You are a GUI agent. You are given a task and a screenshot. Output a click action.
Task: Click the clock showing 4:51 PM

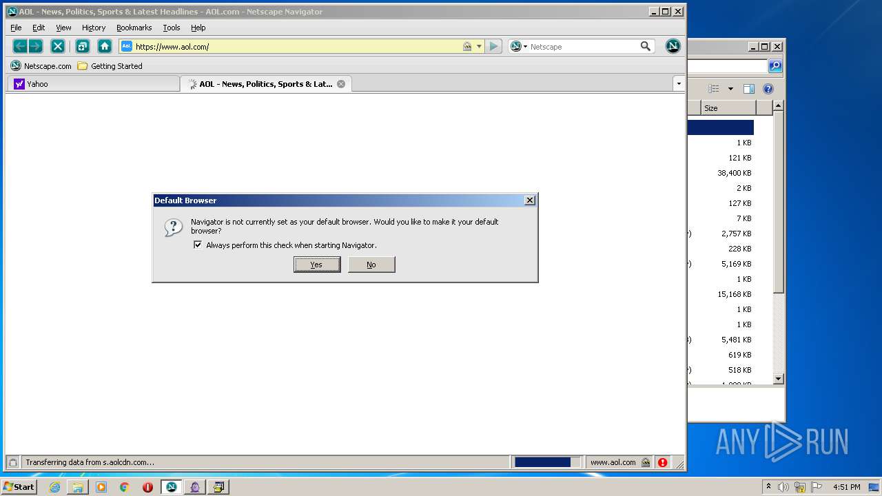[847, 487]
